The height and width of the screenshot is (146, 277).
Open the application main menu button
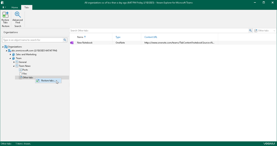(4, 7)
